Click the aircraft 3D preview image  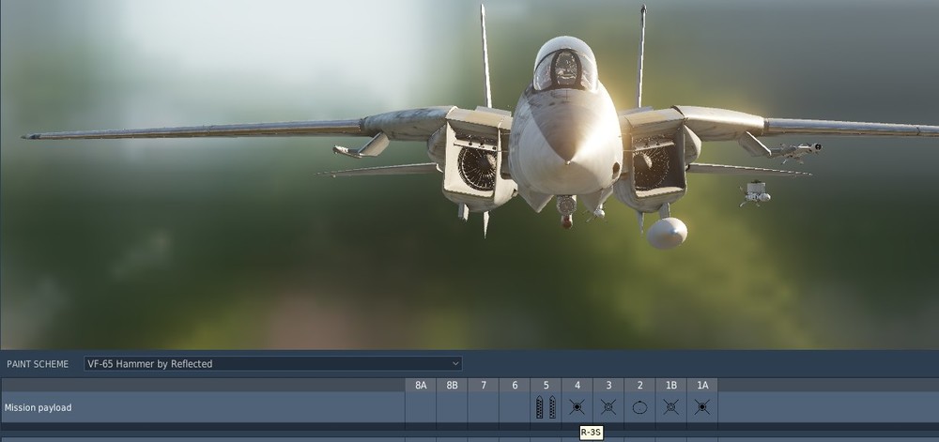point(469,175)
